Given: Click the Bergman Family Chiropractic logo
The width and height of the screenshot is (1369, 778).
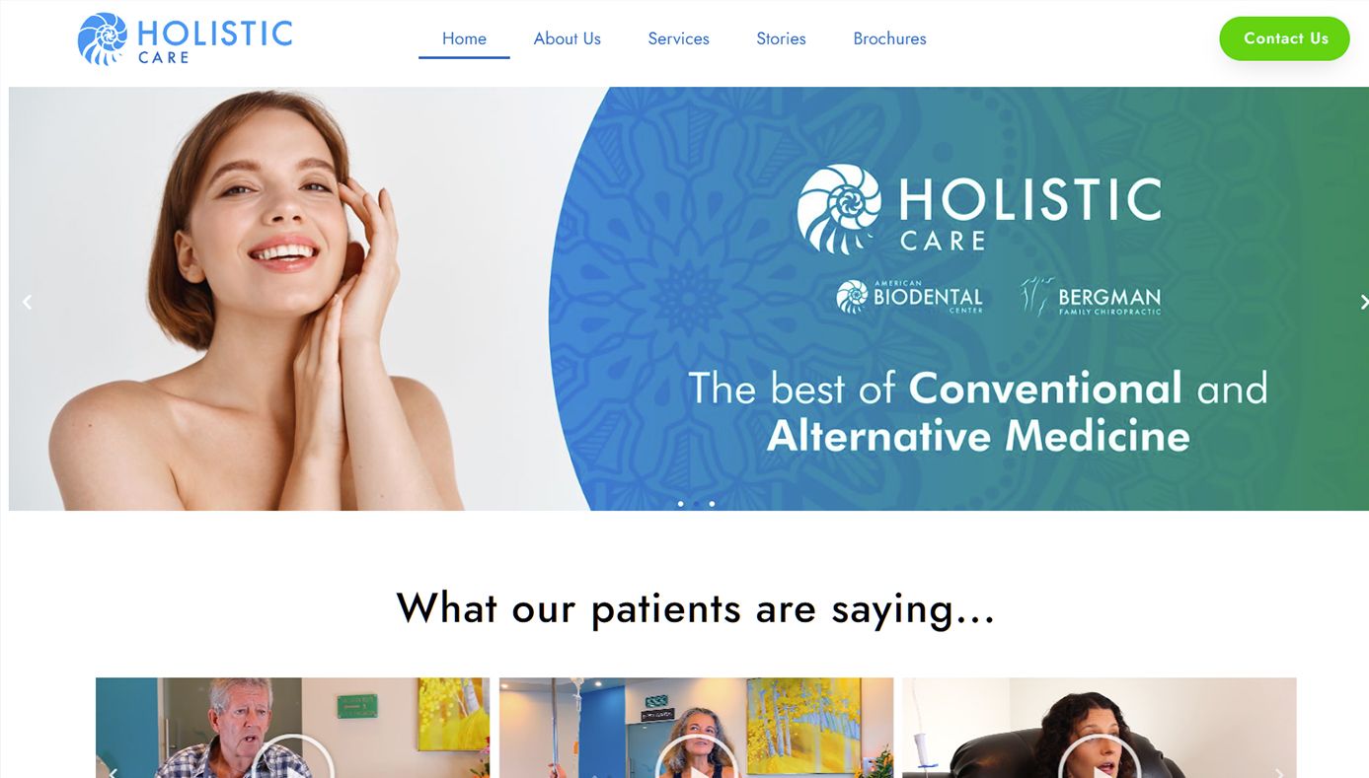Looking at the screenshot, I should (1091, 297).
